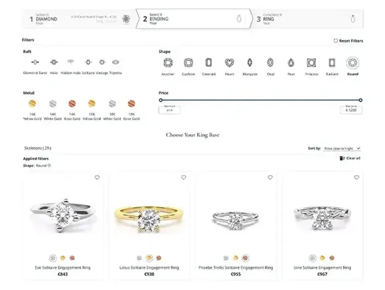This screenshot has height=290, width=385.
Task: Open Ione Solitaire Engagement Ring image
Action: pos(322,218)
